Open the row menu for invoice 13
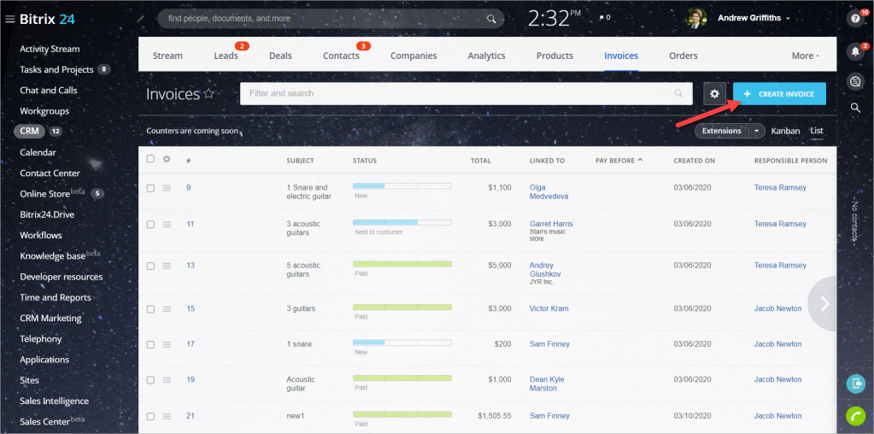Image resolution: width=874 pixels, height=434 pixels. (167, 266)
